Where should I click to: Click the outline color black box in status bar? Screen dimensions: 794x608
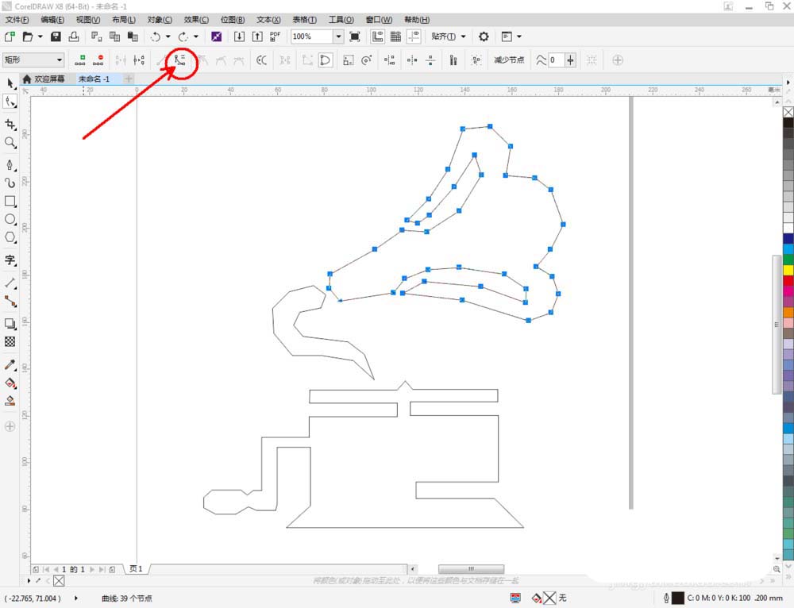tap(677, 598)
